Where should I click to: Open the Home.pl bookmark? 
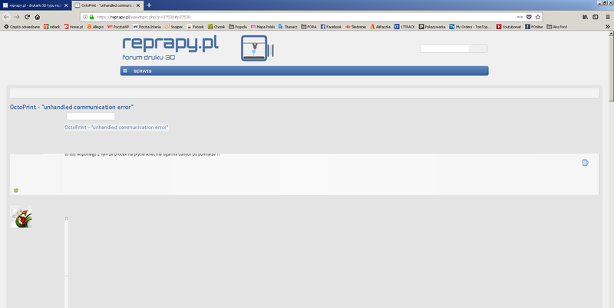74,27
